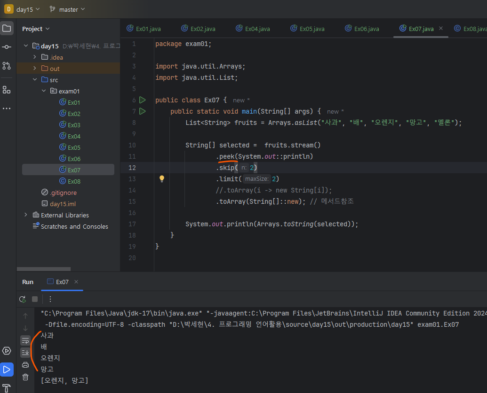The width and height of the screenshot is (487, 393).
Task: Select Ex02 in project tree
Action: (x=70, y=114)
